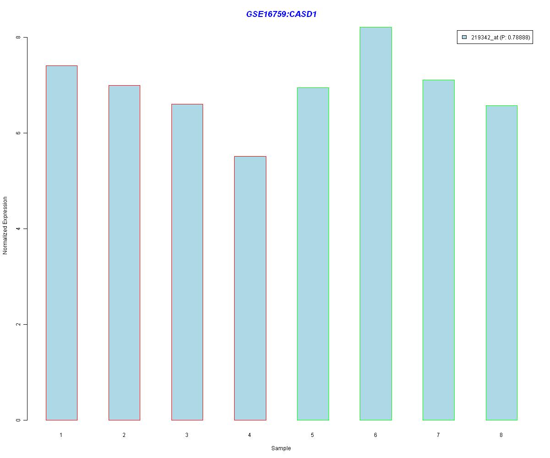Click the y-axis tick label 4
The image size is (550, 458).
18,229
